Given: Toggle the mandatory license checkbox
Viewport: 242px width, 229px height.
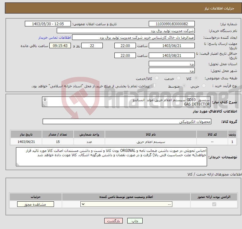Looking at the screenshot, I should tap(214, 204).
